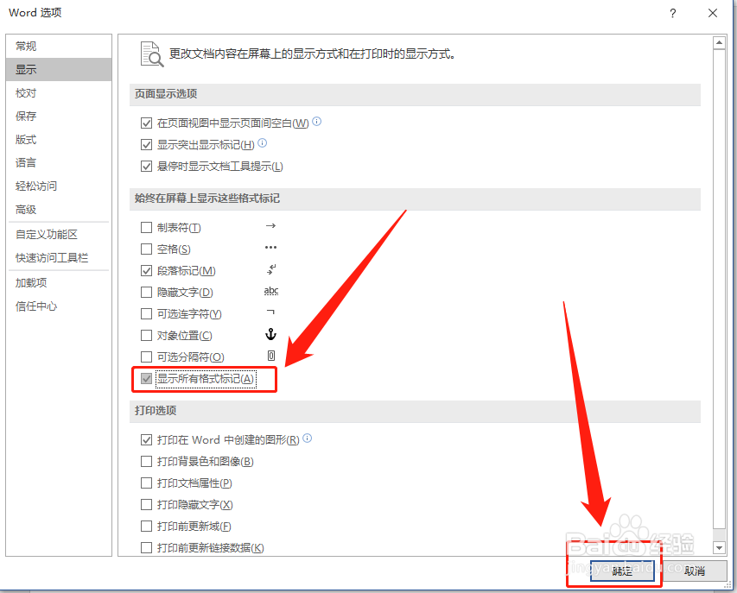Toggle 显示所有格式标记 checkbox
Viewport: 737px width, 593px height.
(x=146, y=378)
